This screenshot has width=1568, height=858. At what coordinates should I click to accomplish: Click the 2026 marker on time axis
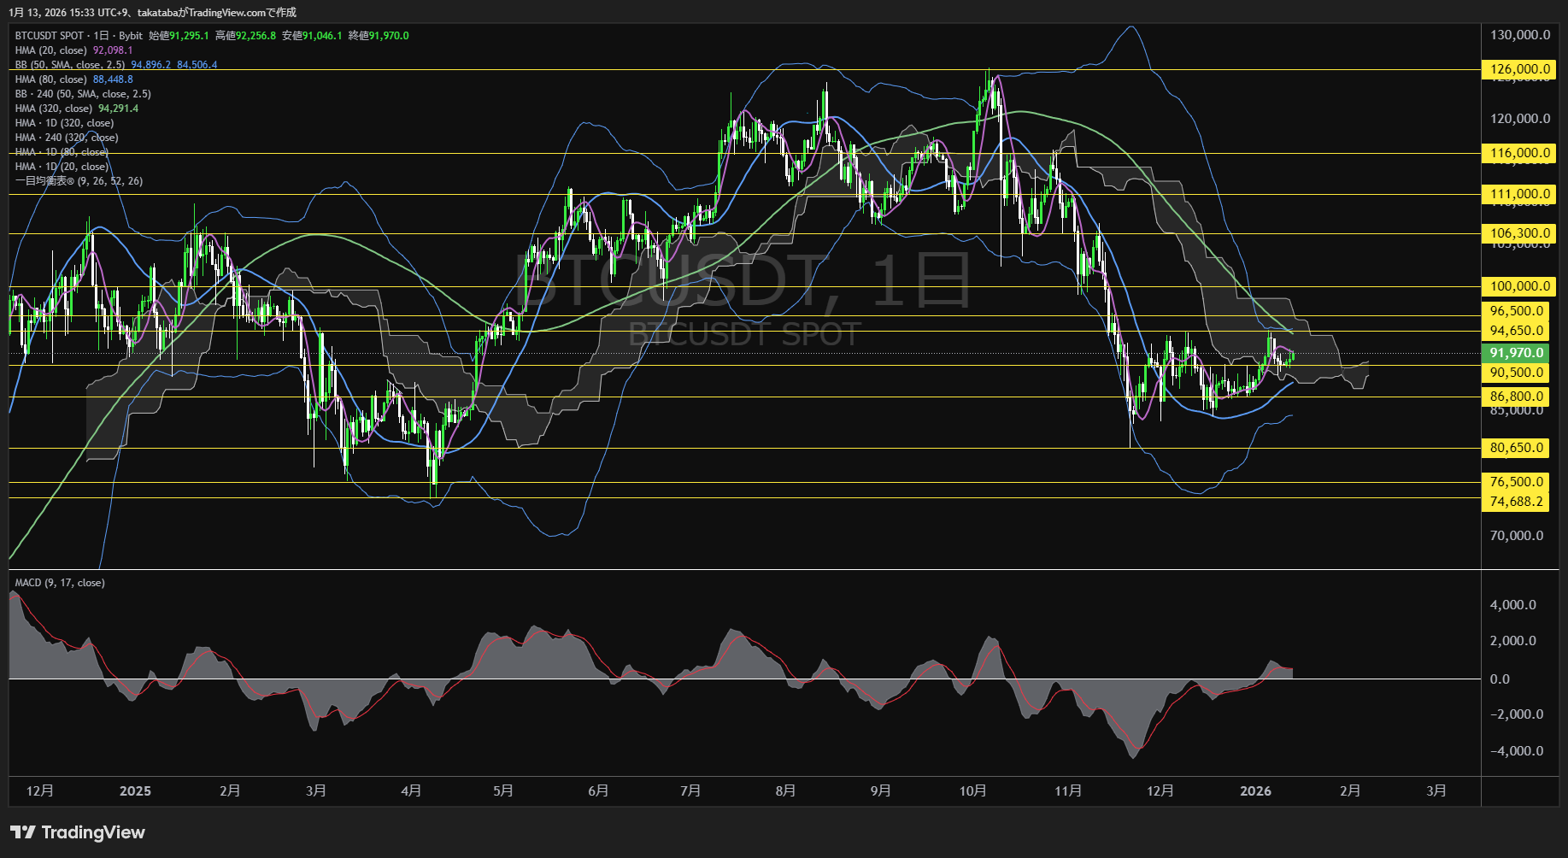(x=1255, y=791)
